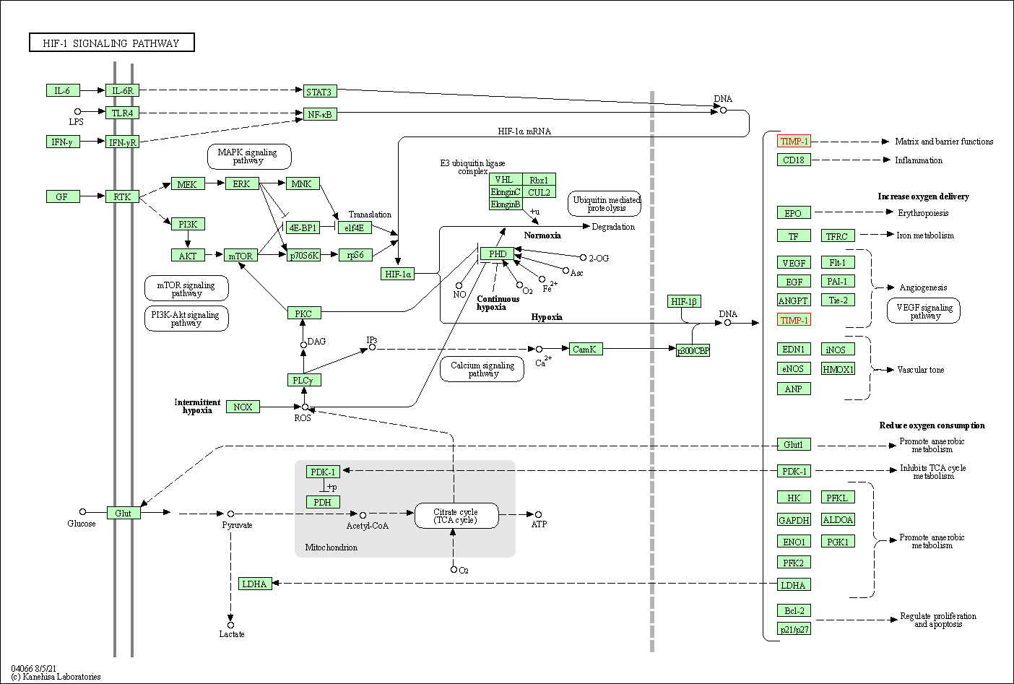Image resolution: width=1014 pixels, height=684 pixels.
Task: Click the CamK gene box
Action: pos(585,349)
